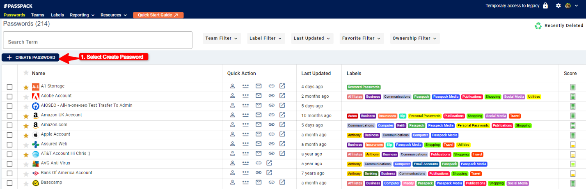Click the Basecamp logo icon
This screenshot has width=586, height=189.
[36, 183]
